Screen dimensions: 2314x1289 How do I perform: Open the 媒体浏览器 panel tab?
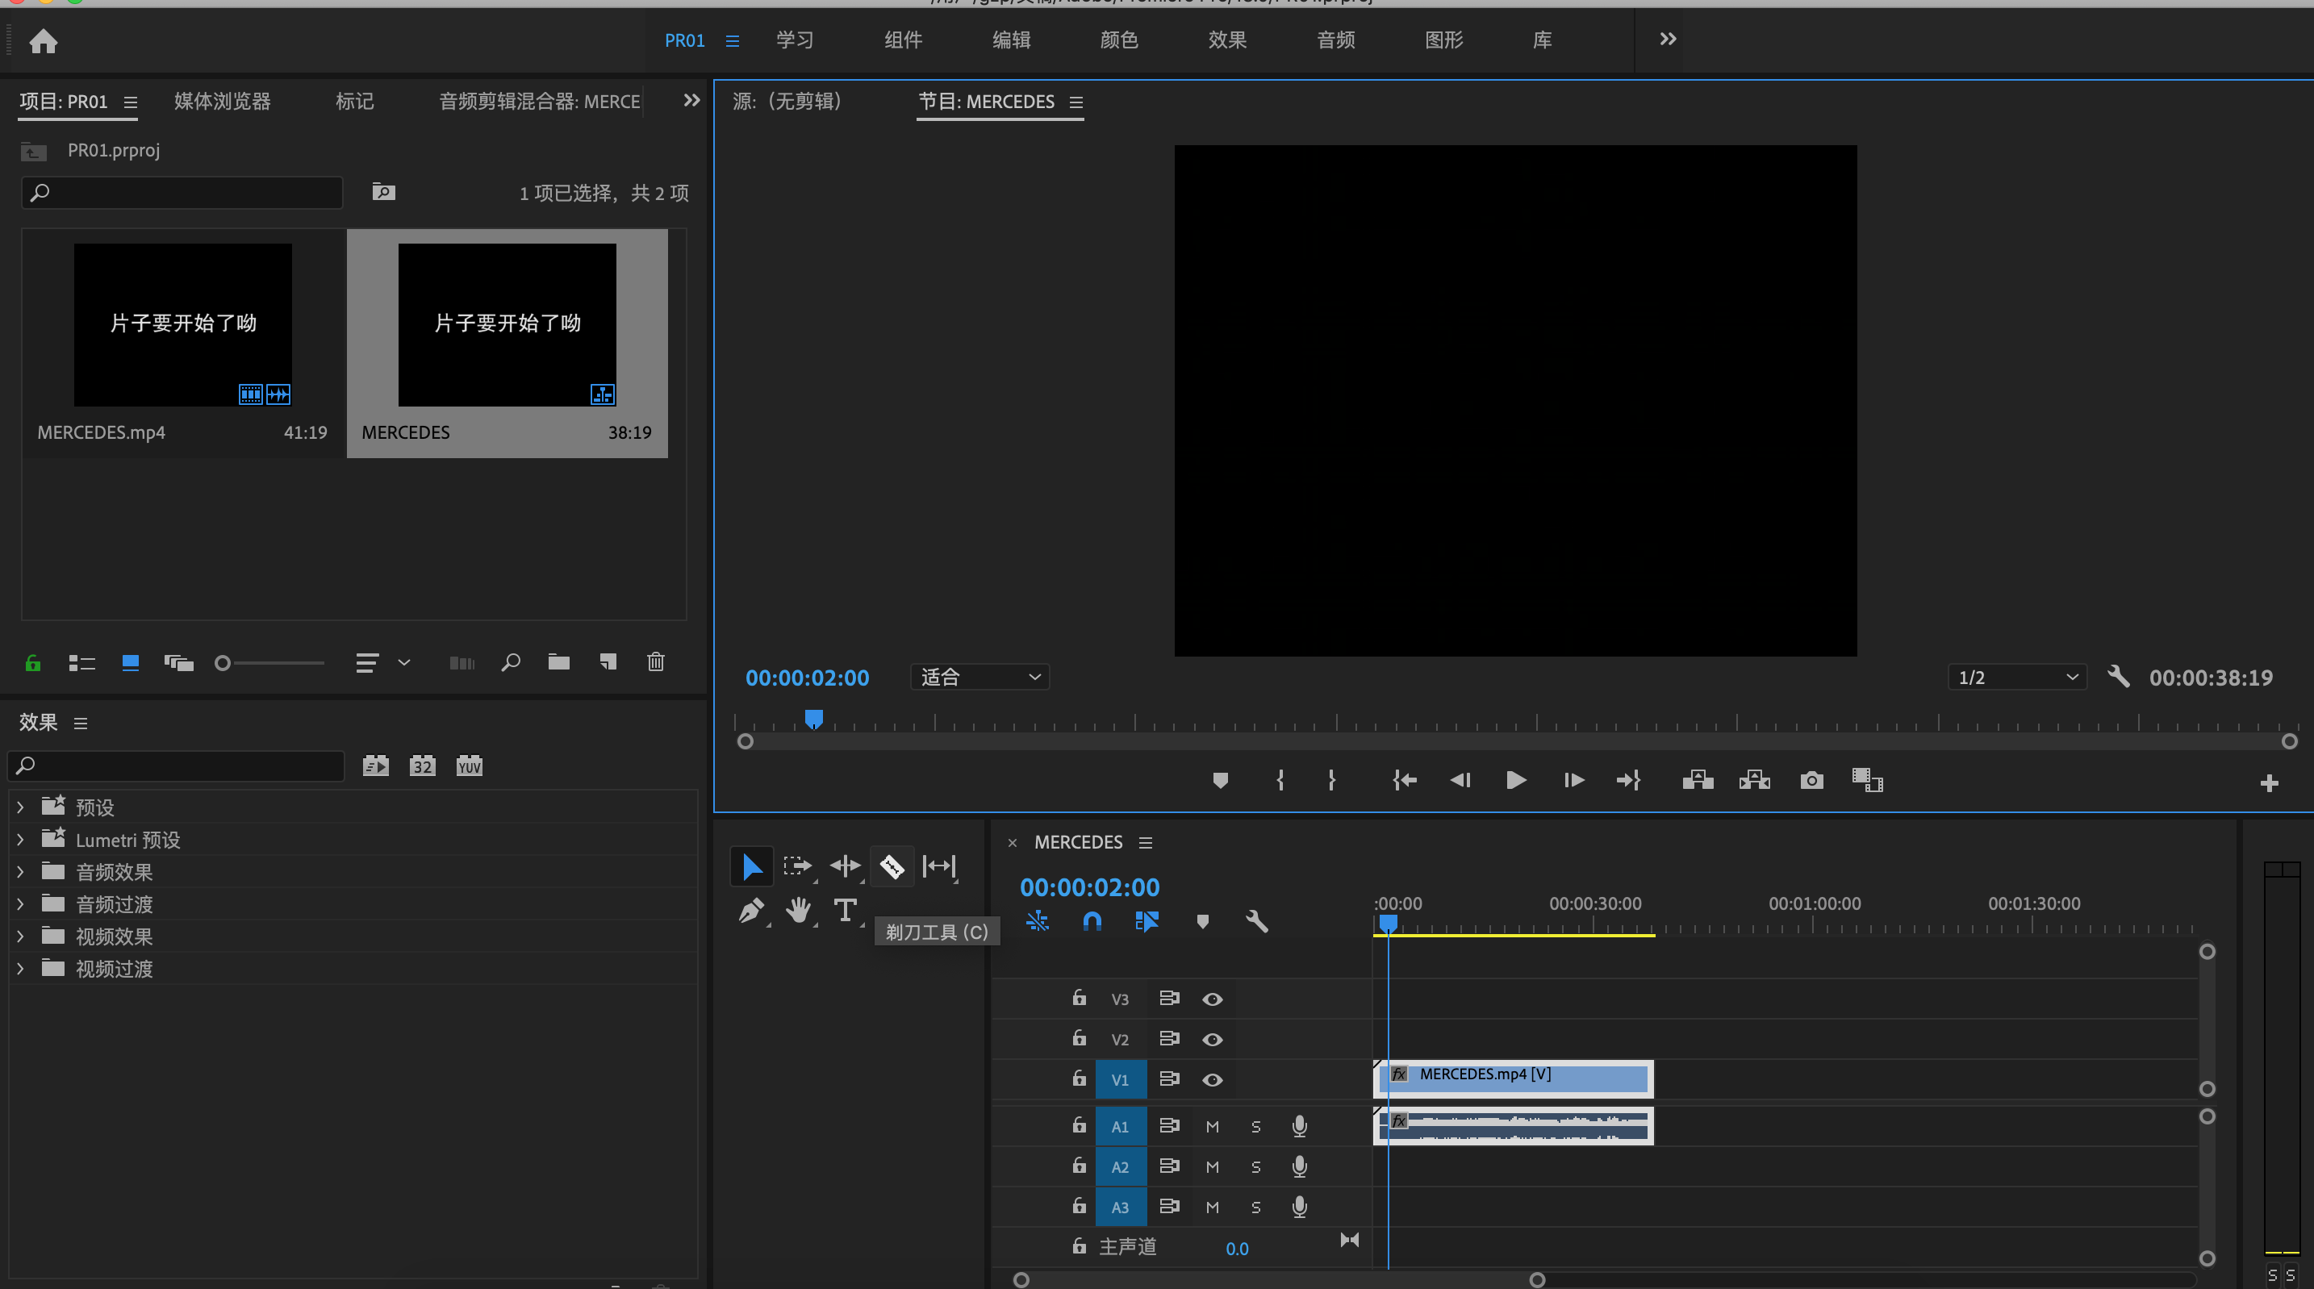click(222, 102)
